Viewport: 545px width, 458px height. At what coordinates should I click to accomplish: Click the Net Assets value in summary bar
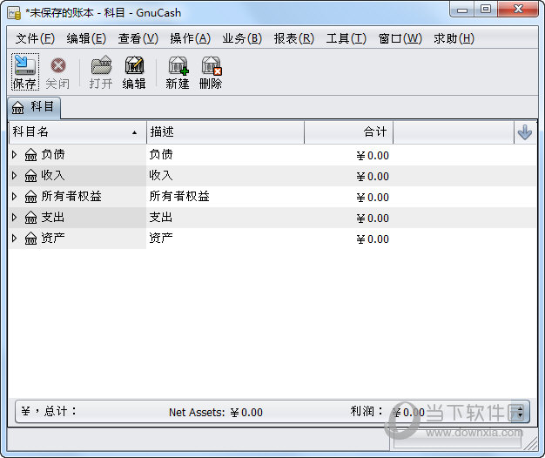click(x=246, y=413)
